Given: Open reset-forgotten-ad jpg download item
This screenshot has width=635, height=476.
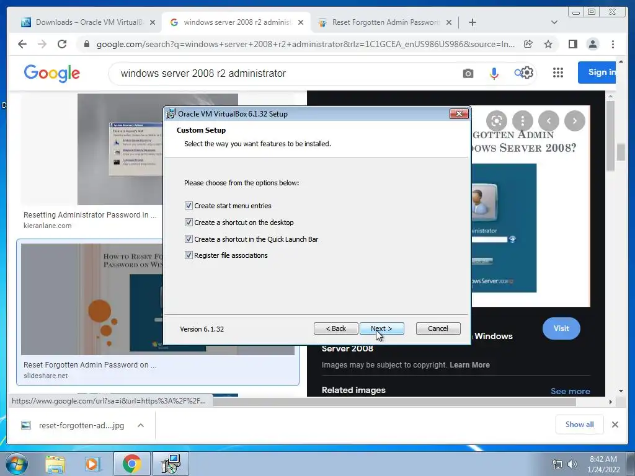Looking at the screenshot, I should tap(73, 425).
